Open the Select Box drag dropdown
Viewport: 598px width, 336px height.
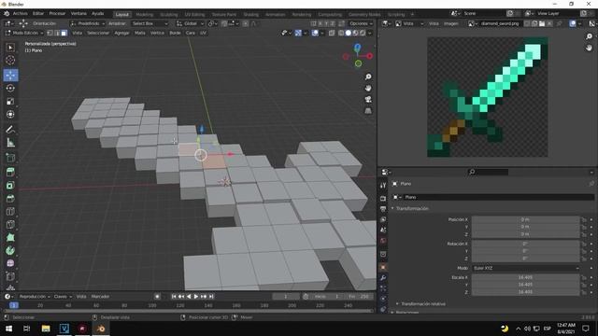coord(149,23)
